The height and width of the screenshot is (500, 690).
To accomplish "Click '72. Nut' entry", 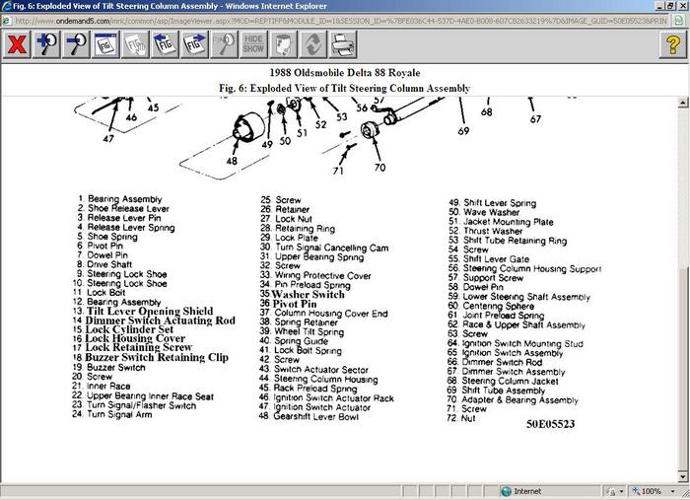I will click(461, 418).
